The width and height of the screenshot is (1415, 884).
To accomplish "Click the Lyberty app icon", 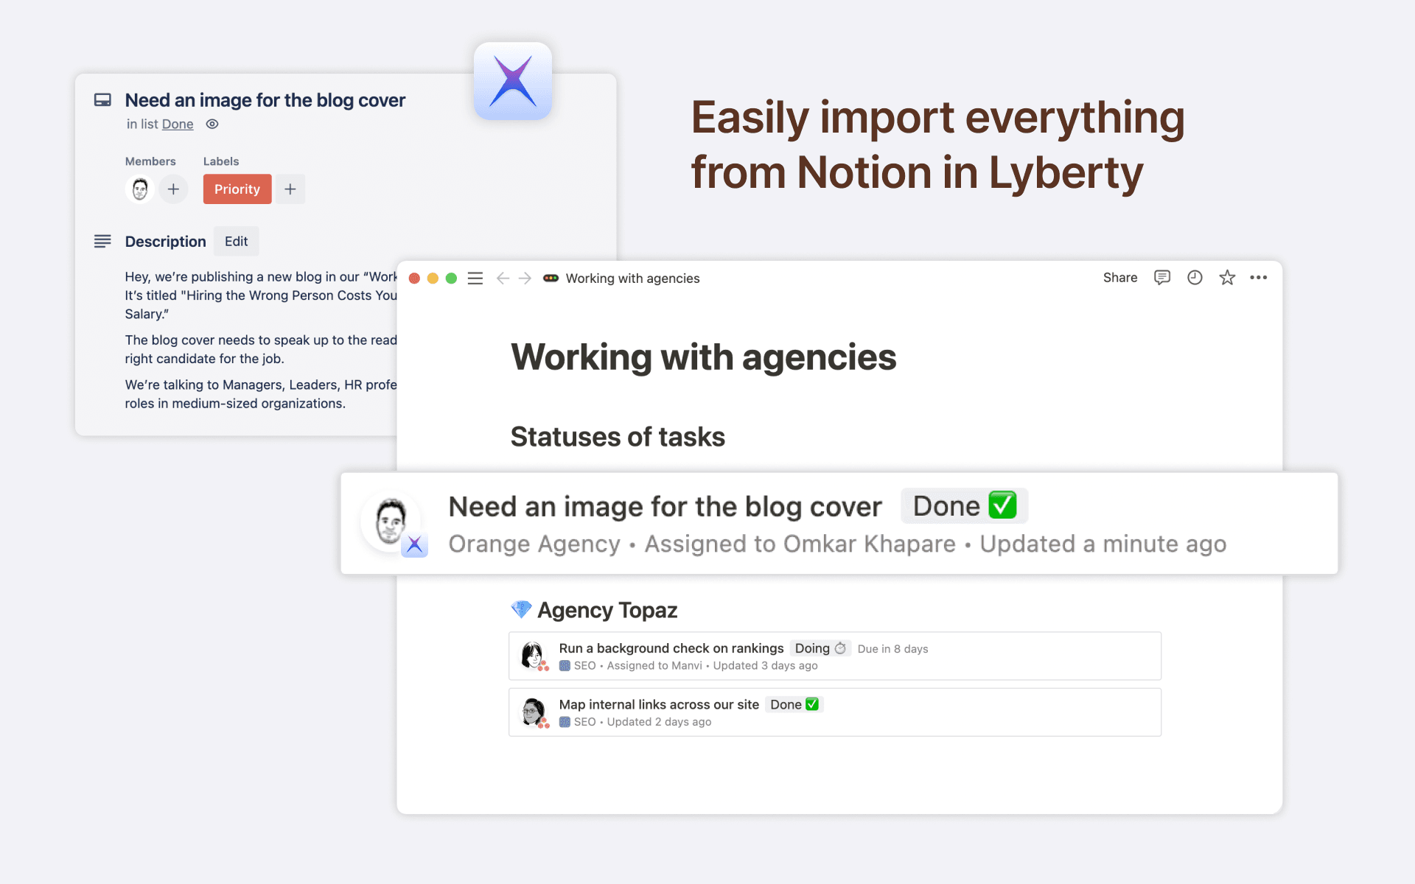I will [513, 81].
